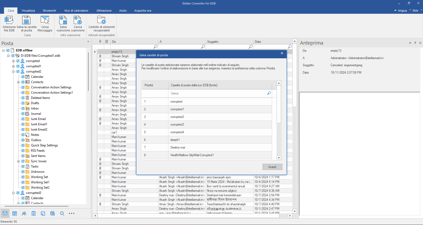Open the Strumenti ribbon tab
Screen dimensions: 423x225
(x=49, y=11)
